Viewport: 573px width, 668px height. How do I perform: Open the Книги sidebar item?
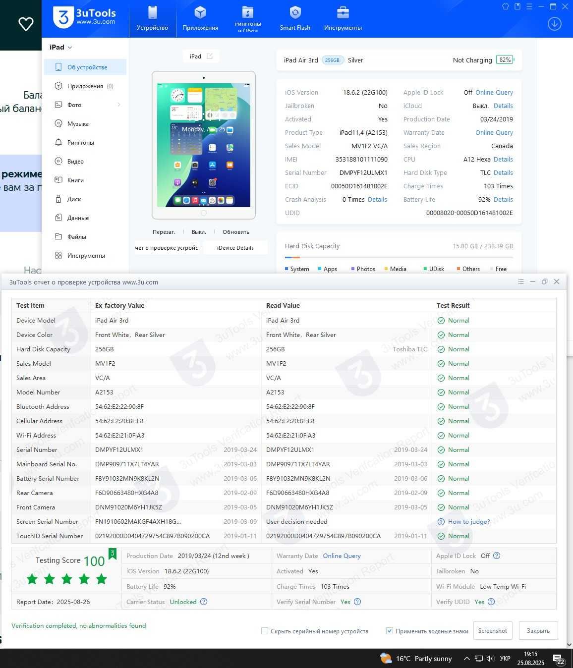(x=85, y=180)
